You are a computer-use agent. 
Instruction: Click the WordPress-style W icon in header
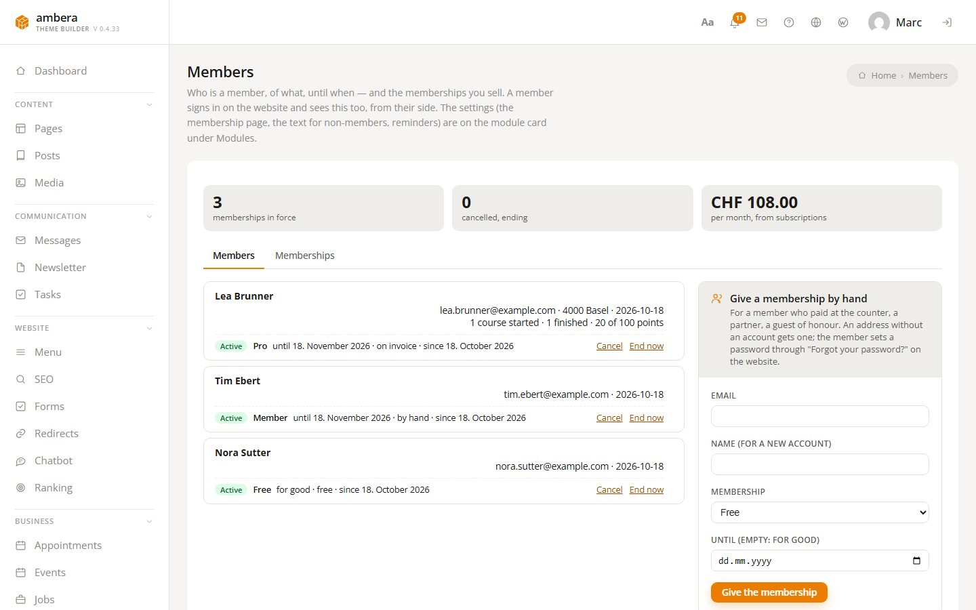tap(843, 22)
